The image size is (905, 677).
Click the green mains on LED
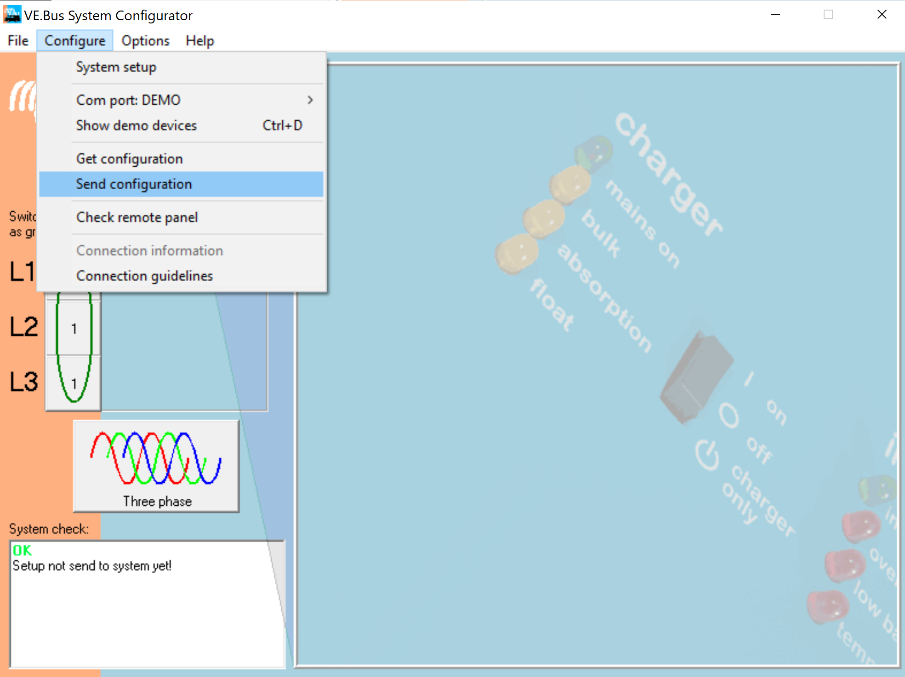point(594,152)
